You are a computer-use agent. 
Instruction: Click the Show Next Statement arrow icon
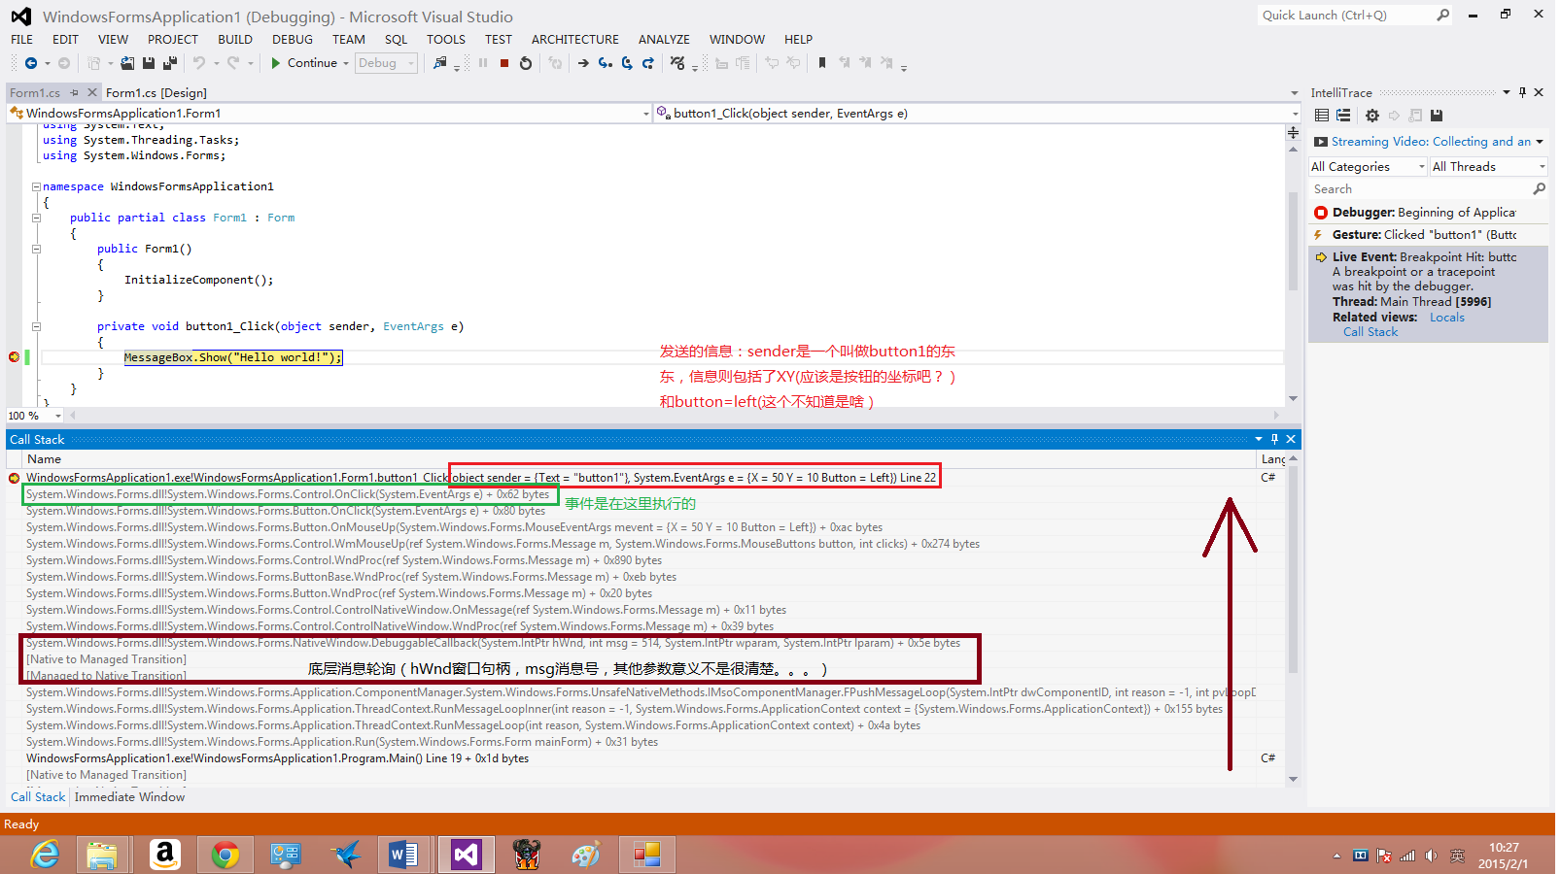point(583,63)
